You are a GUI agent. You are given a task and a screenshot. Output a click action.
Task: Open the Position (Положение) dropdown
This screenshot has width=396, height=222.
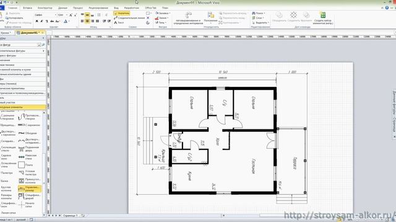pyautogui.click(x=210, y=17)
